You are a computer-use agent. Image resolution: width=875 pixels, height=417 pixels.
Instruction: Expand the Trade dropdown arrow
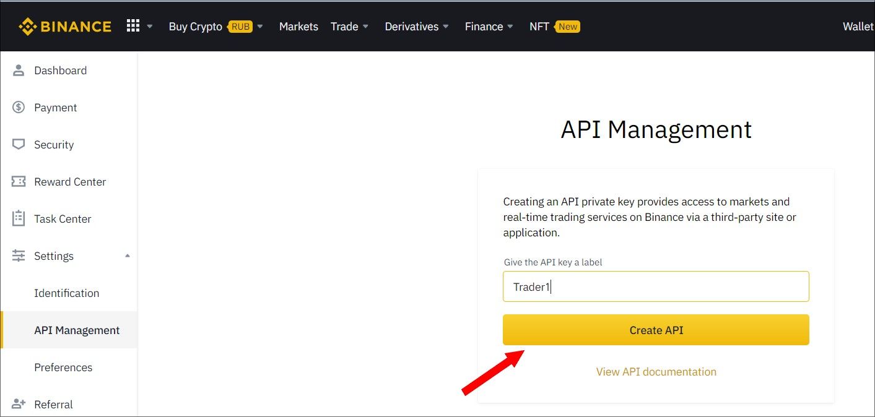pos(365,27)
